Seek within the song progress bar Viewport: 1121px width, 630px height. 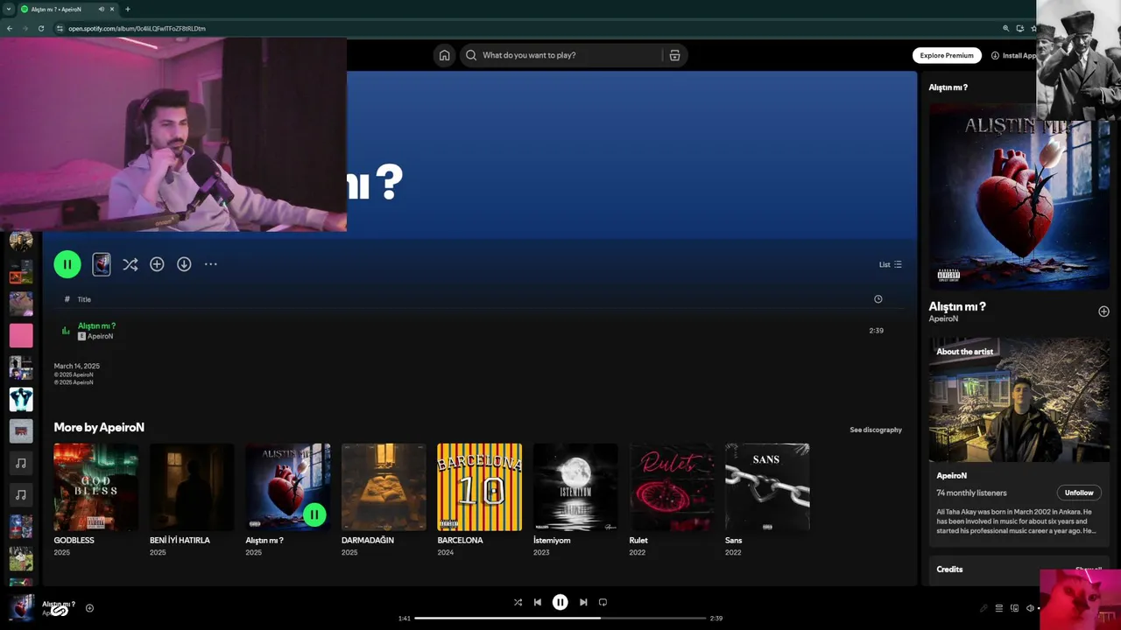coord(560,618)
